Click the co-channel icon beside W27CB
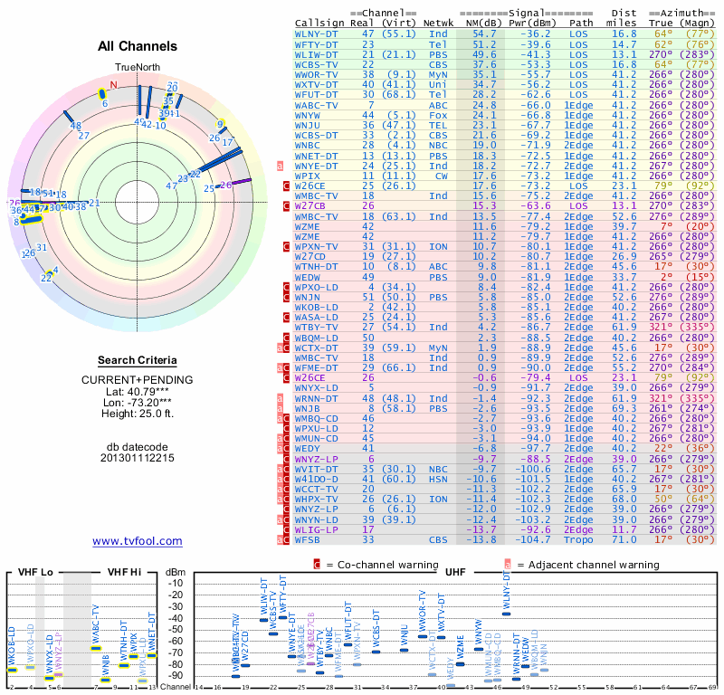Screen dimensions: 724x695 pyautogui.click(x=286, y=206)
